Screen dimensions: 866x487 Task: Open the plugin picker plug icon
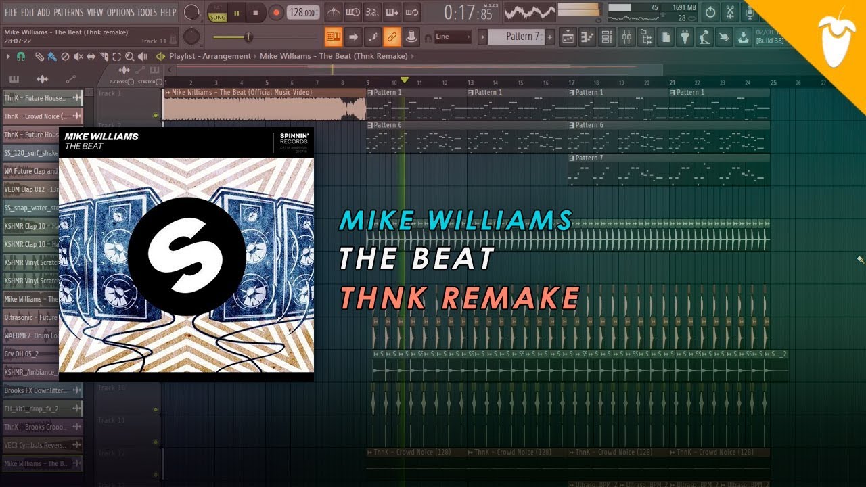[685, 36]
